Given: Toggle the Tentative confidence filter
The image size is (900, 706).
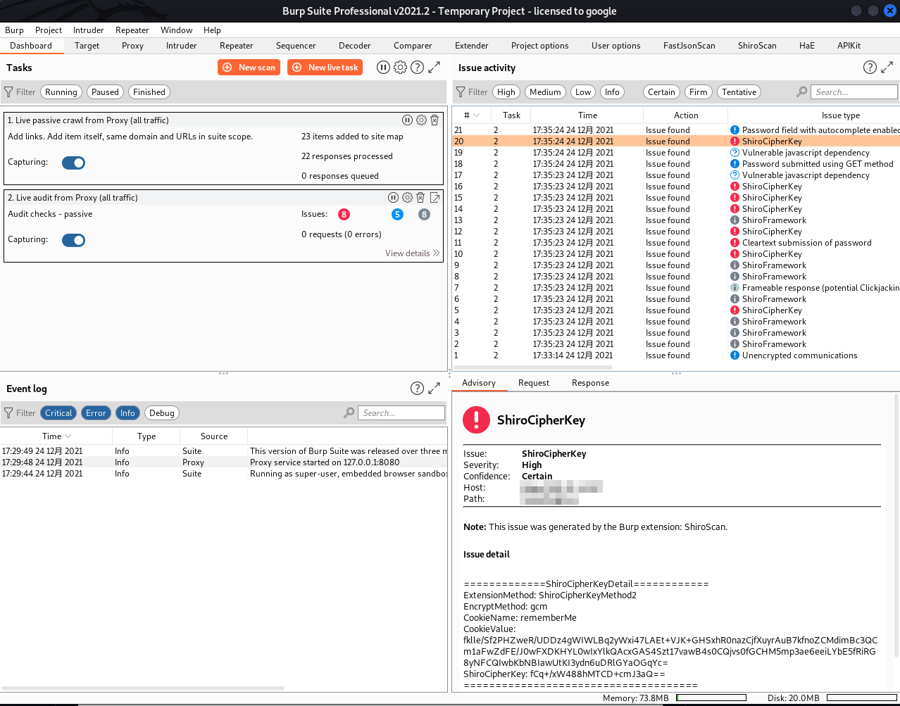Looking at the screenshot, I should [739, 92].
